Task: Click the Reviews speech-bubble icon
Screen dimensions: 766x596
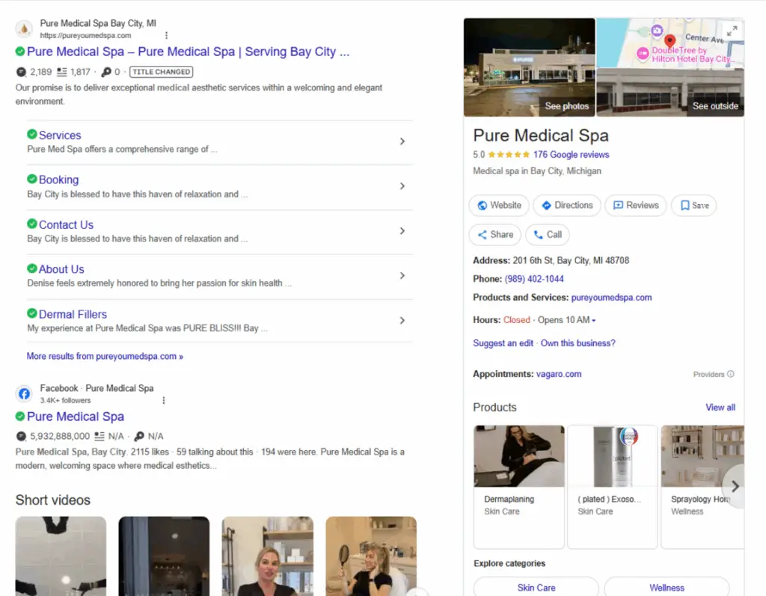Action: [617, 205]
